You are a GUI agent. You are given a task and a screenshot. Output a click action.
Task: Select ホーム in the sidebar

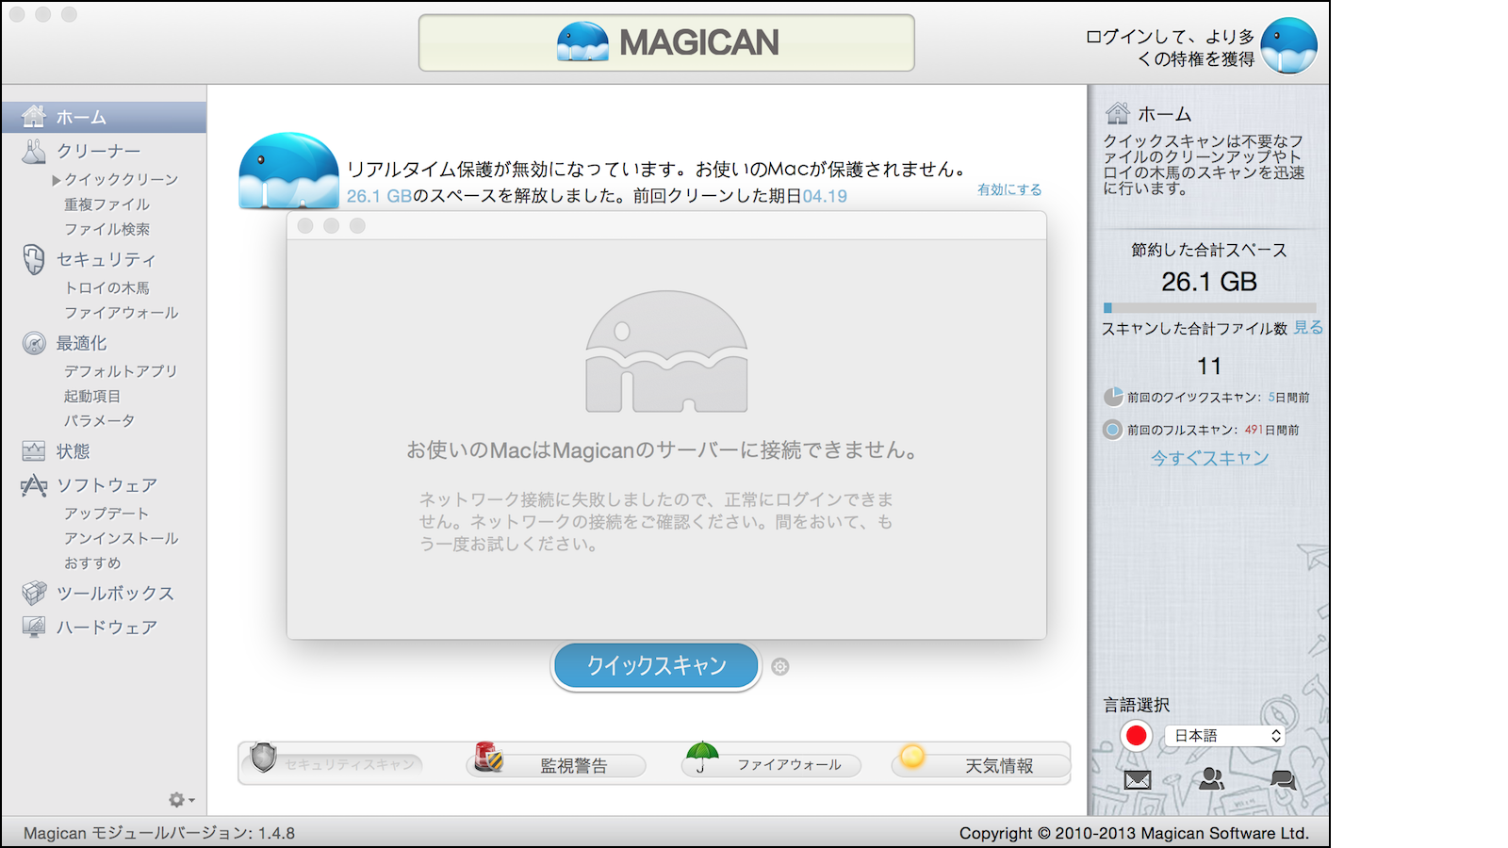click(x=104, y=117)
